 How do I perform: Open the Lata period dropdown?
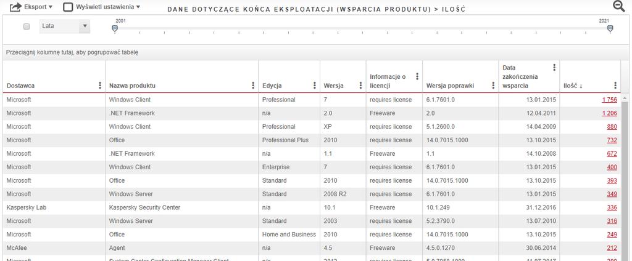[64, 26]
